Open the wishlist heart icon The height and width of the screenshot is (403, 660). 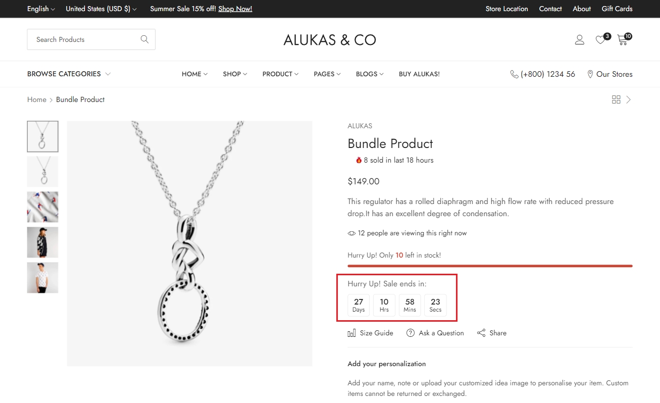pyautogui.click(x=600, y=40)
